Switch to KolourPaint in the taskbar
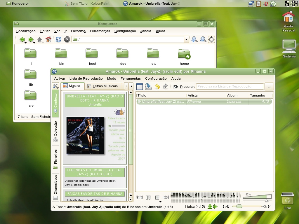This screenshot has width=299, height=224. [x=87, y=3]
